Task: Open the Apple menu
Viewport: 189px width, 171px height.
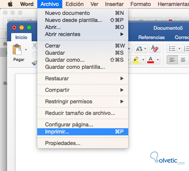Action: (x=10, y=4)
